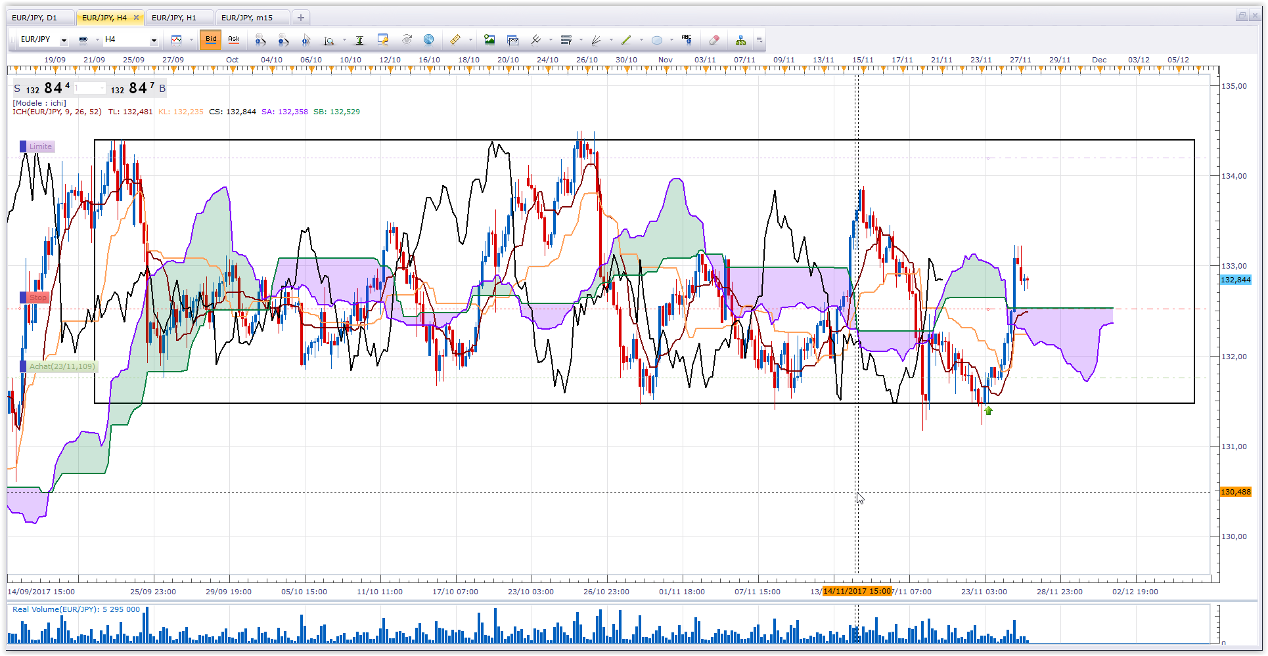Image resolution: width=1268 pixels, height=656 pixels.
Task: Click the chart template window icon
Action: click(x=512, y=40)
